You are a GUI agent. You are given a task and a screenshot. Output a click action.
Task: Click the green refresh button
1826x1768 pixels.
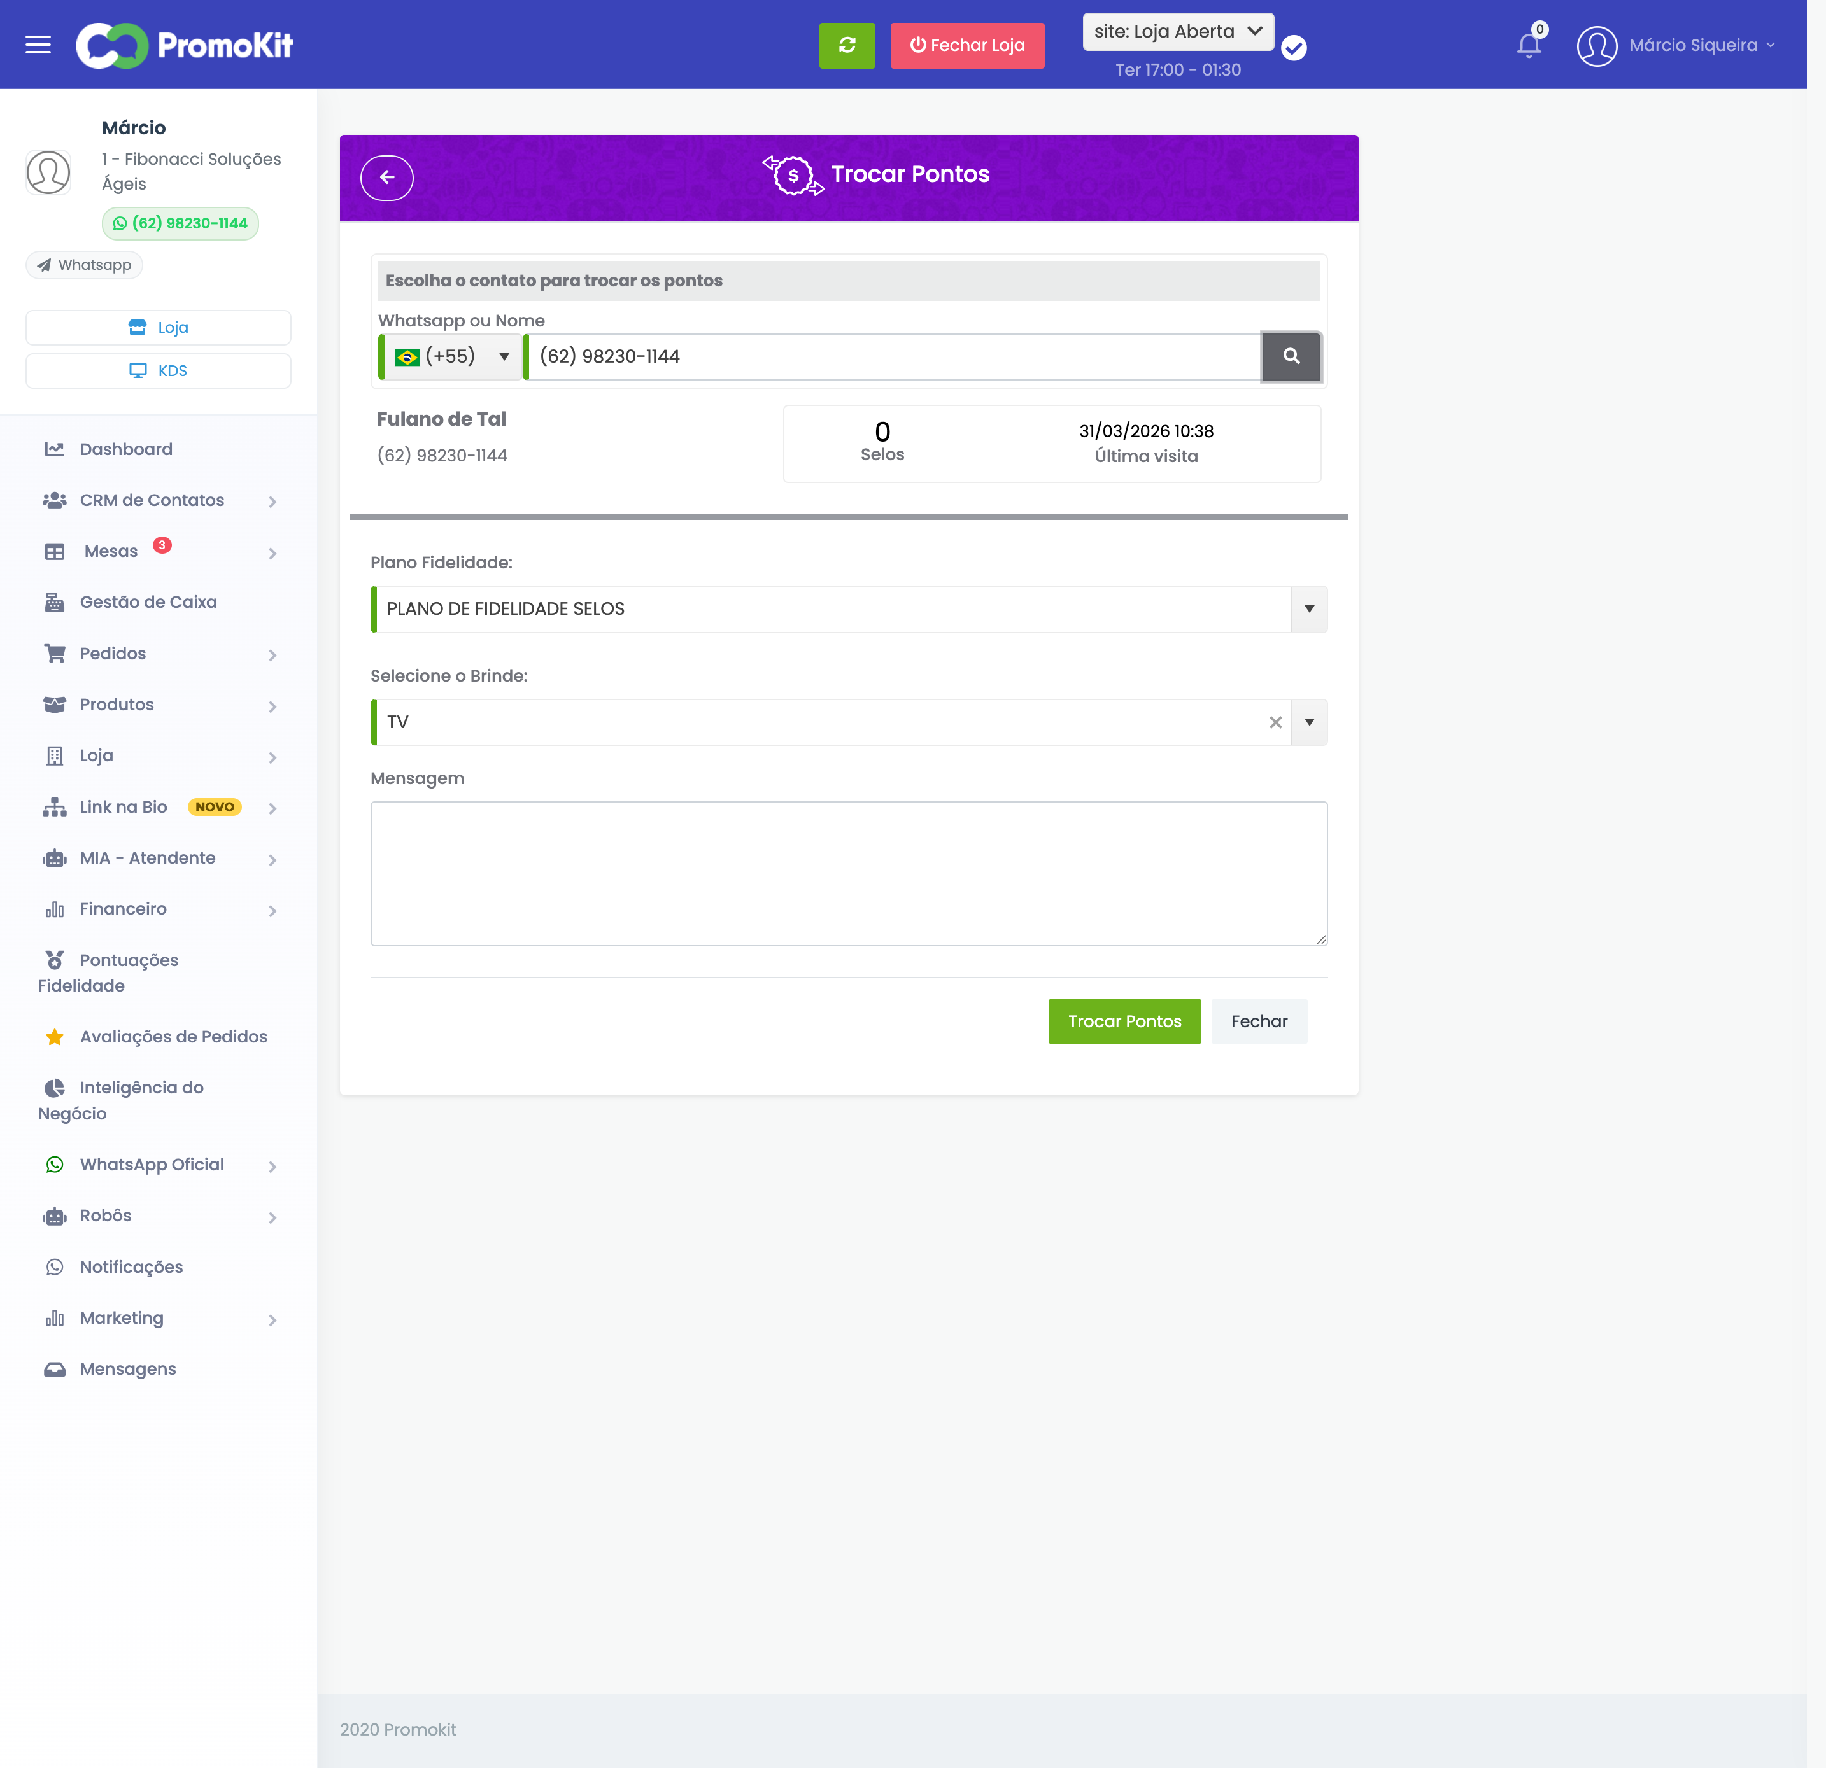(847, 46)
